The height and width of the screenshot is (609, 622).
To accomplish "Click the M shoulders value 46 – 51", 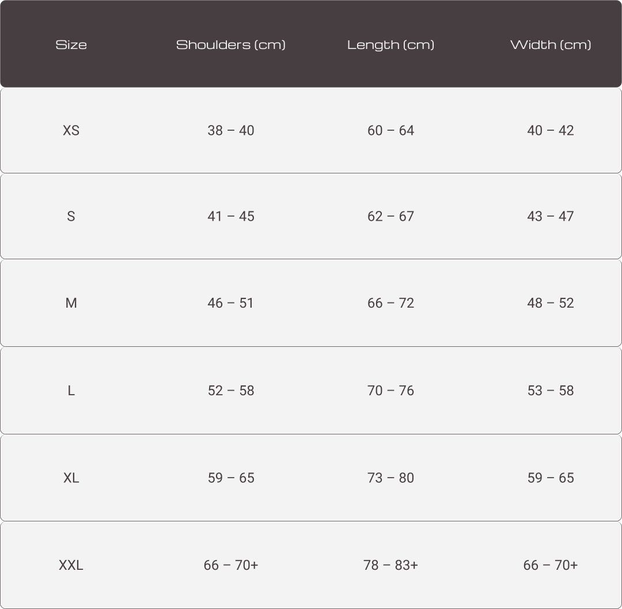I will [230, 303].
